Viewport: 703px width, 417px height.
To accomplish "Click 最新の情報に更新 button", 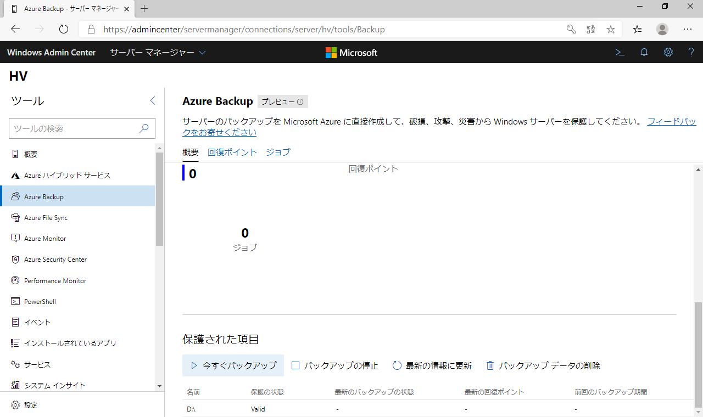I will pos(432,365).
